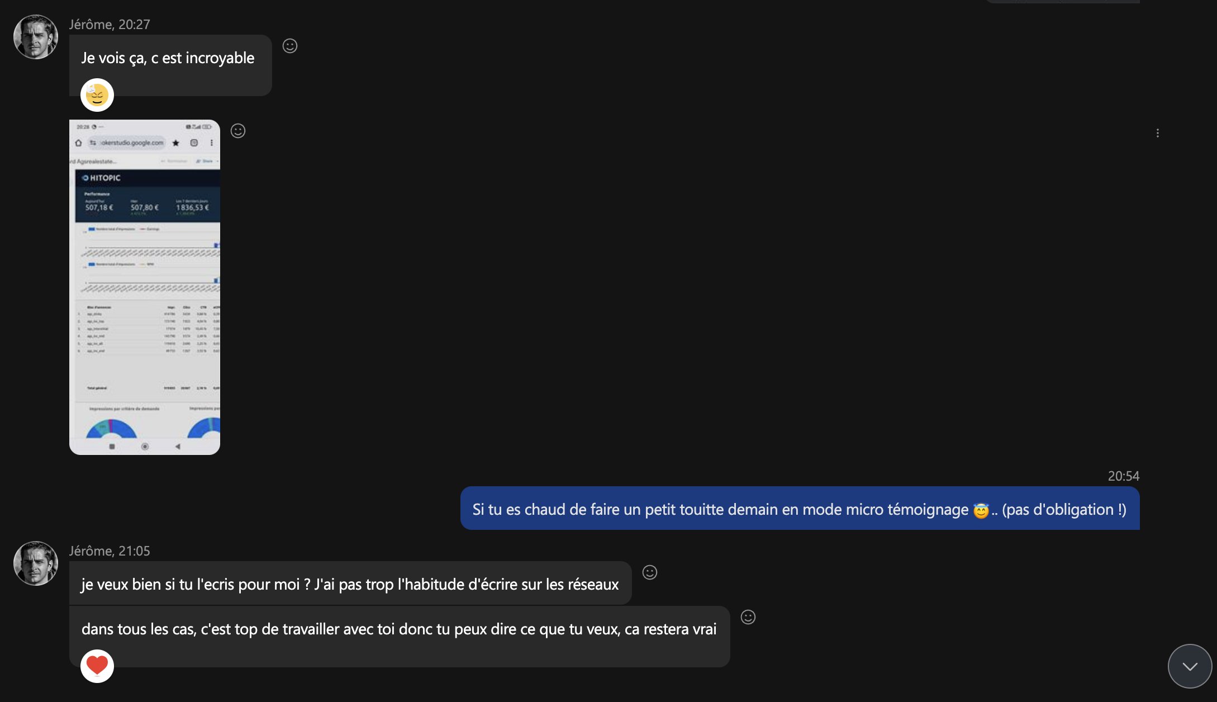Add reaction to 'je veux bien' message

tap(649, 572)
